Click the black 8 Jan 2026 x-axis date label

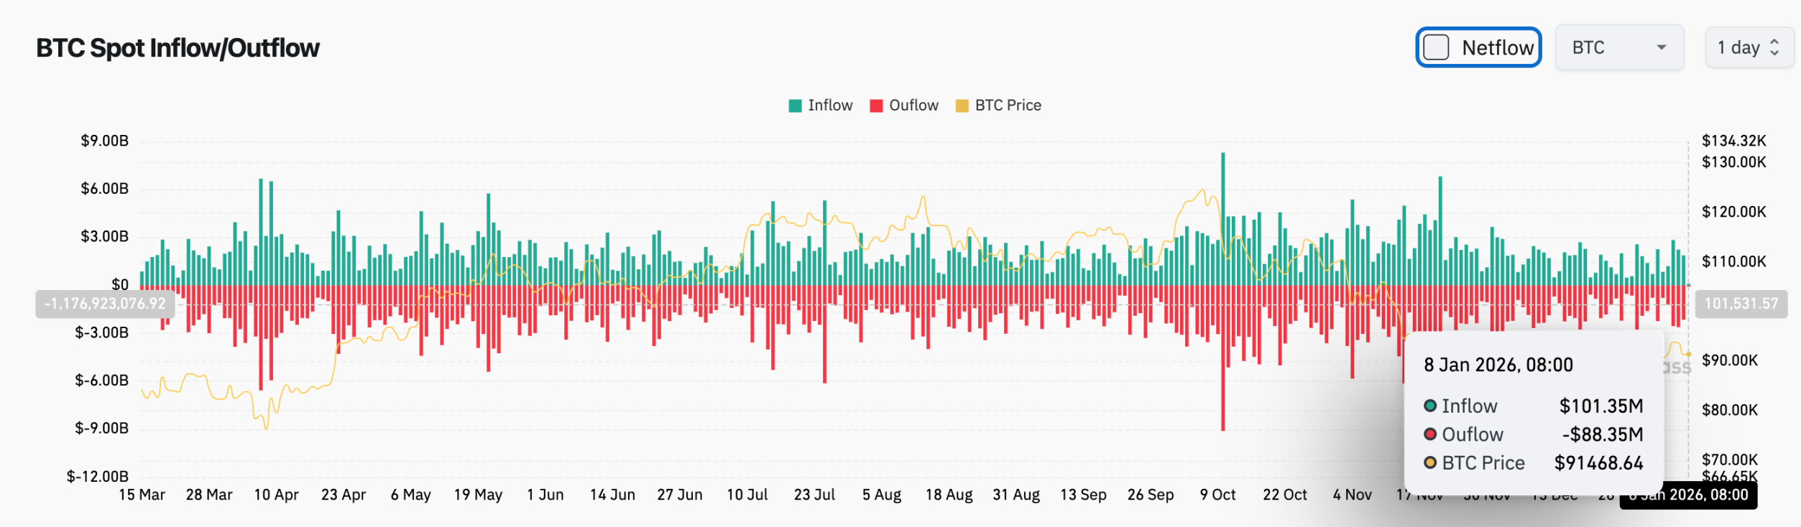[x=1687, y=495]
